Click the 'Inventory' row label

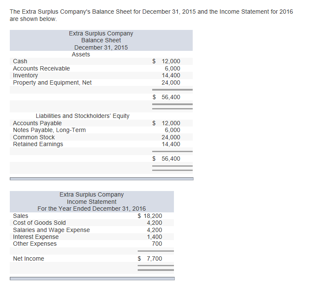(26, 76)
